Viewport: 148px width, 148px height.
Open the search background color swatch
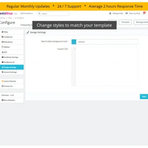pos(74,42)
